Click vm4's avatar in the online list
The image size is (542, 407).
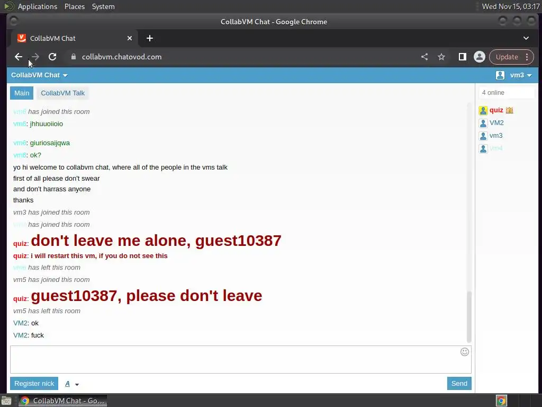tap(483, 149)
